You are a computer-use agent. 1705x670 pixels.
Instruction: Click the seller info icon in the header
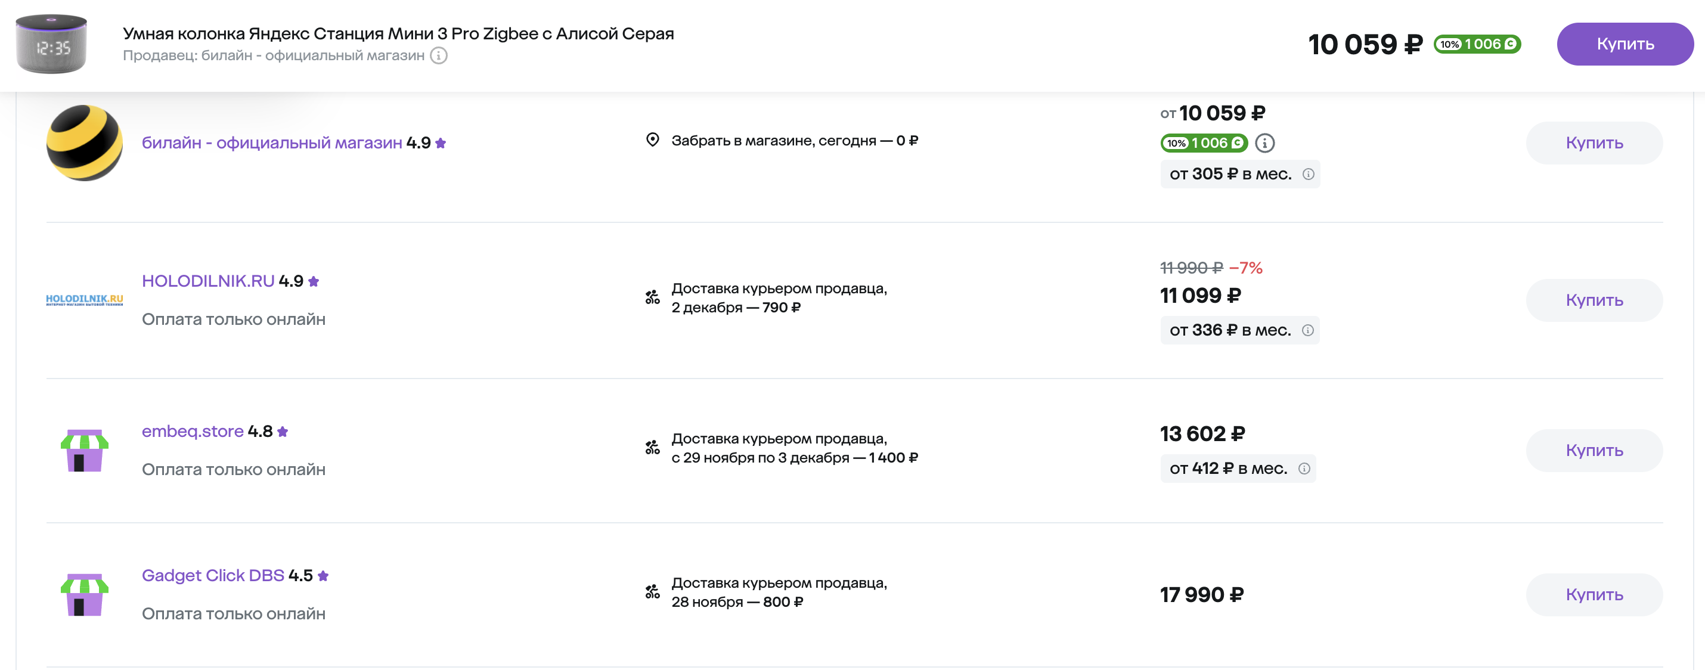(439, 55)
